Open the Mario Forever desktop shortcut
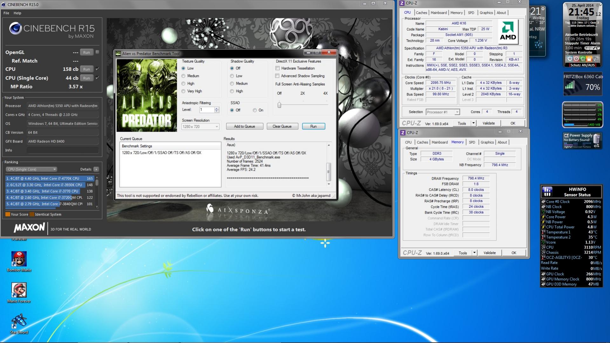Screen dimensions: 610x343 tap(19, 292)
